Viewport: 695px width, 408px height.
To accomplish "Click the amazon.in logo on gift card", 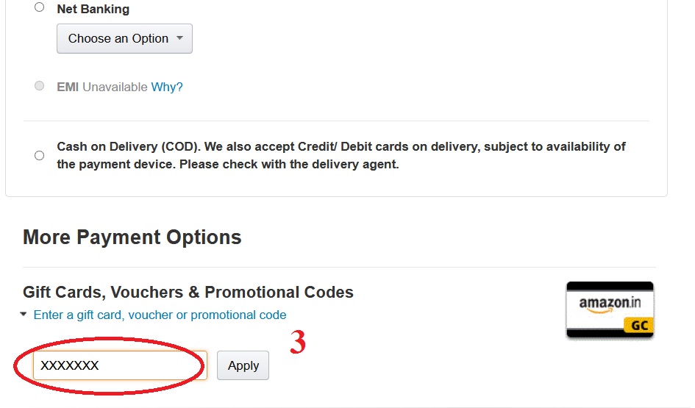I will point(610,304).
